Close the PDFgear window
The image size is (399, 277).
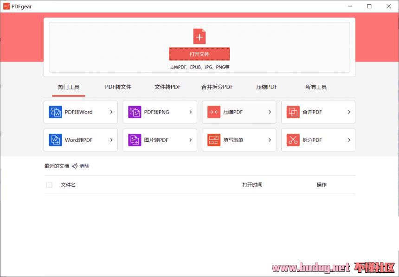(x=389, y=6)
